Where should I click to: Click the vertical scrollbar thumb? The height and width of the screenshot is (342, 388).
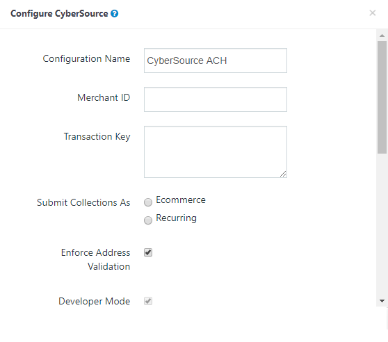coord(382,97)
